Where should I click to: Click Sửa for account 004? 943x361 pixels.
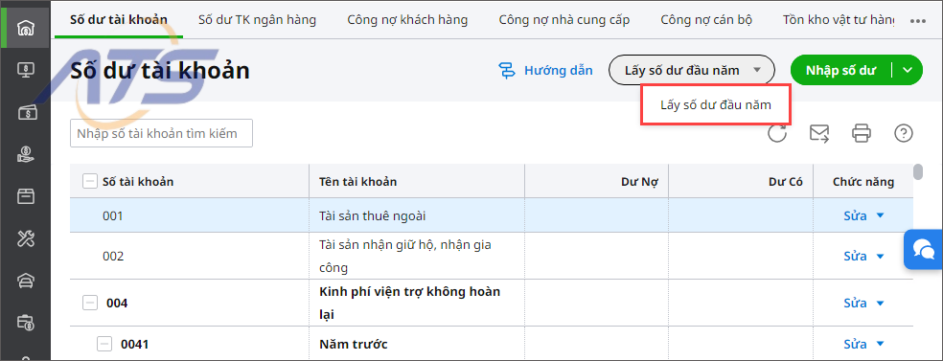coord(855,304)
